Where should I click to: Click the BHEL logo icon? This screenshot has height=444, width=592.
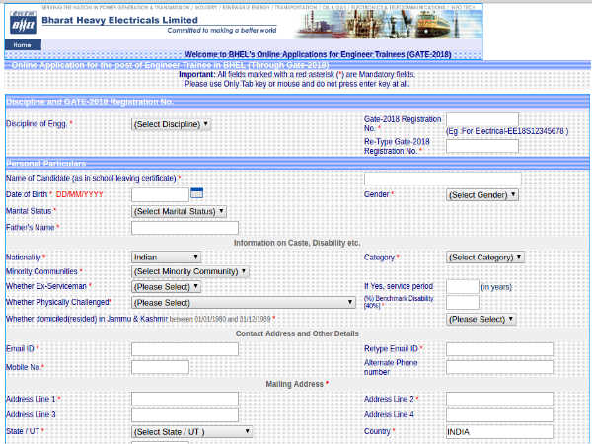pyautogui.click(x=23, y=23)
